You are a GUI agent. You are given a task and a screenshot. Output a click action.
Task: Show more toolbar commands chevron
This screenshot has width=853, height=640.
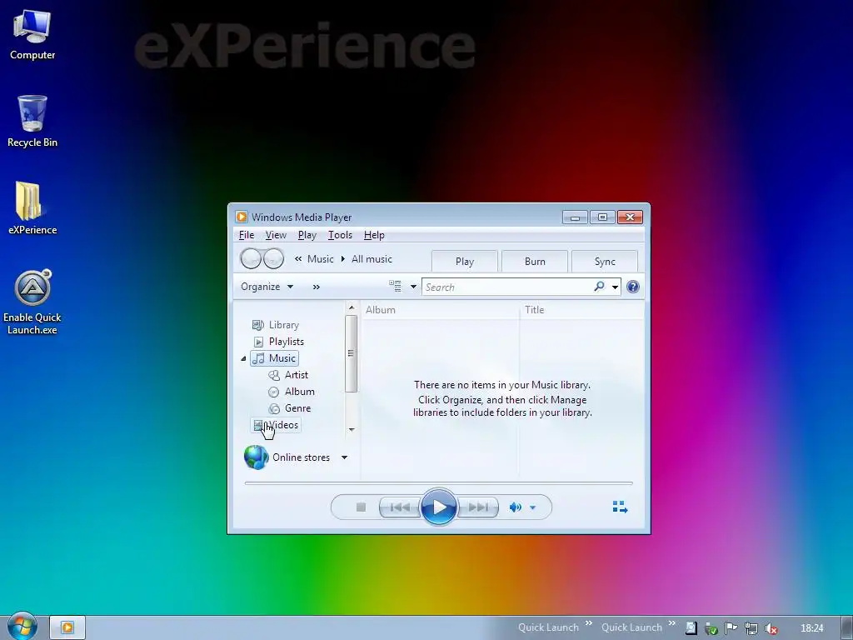pyautogui.click(x=316, y=287)
